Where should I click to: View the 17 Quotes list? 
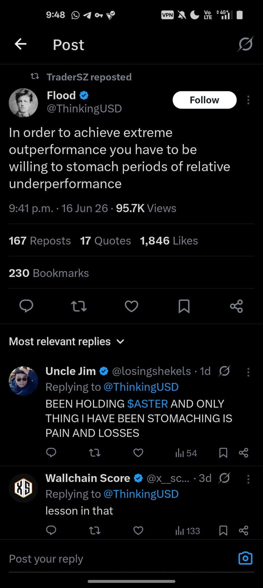(x=106, y=241)
